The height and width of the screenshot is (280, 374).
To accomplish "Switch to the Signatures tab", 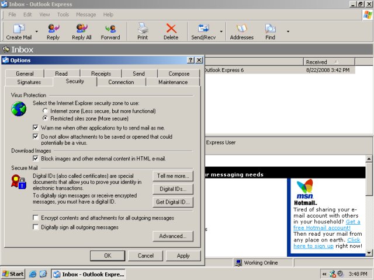I will click(x=29, y=82).
